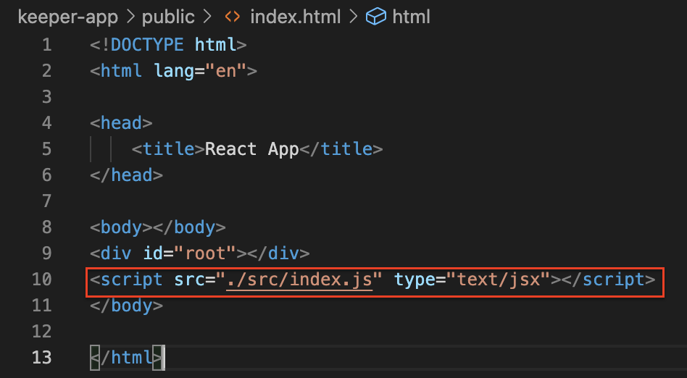The width and height of the screenshot is (687, 378).
Task: Click the div tag on line 9
Action: (116, 253)
